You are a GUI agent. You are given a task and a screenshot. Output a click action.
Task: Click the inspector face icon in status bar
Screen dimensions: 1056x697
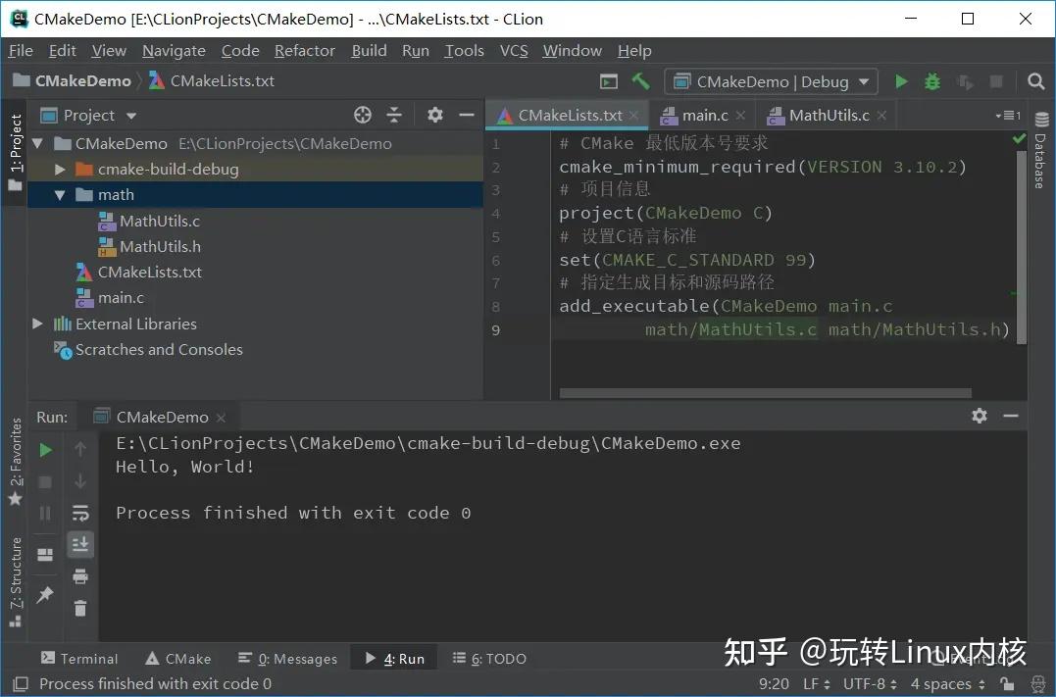(x=1037, y=683)
